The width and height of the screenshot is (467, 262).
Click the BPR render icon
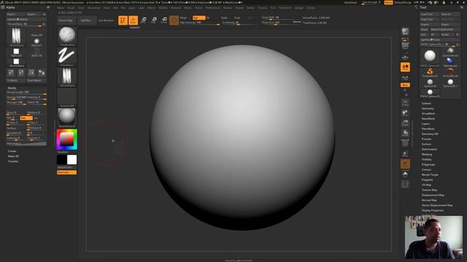[405, 32]
